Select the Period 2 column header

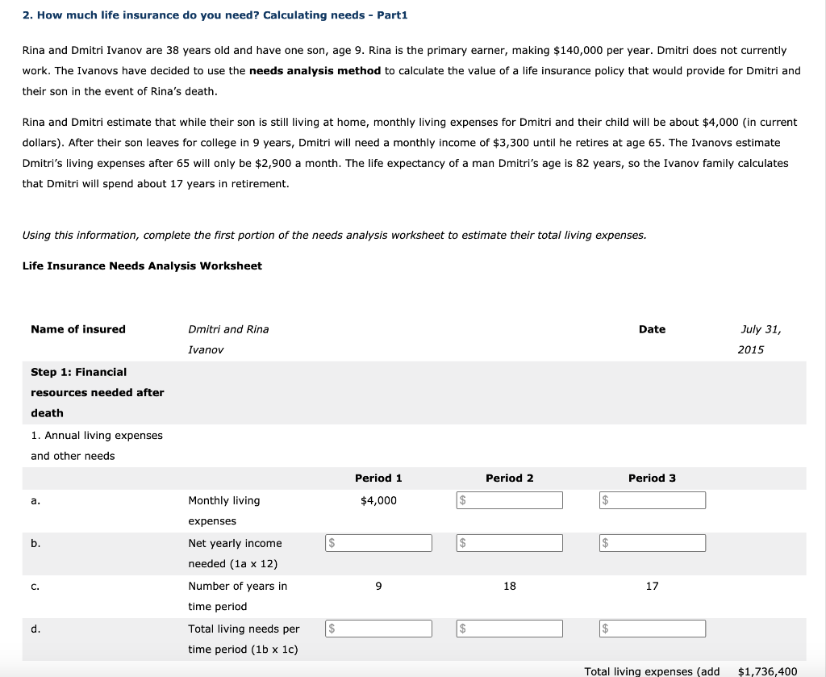[x=509, y=478]
